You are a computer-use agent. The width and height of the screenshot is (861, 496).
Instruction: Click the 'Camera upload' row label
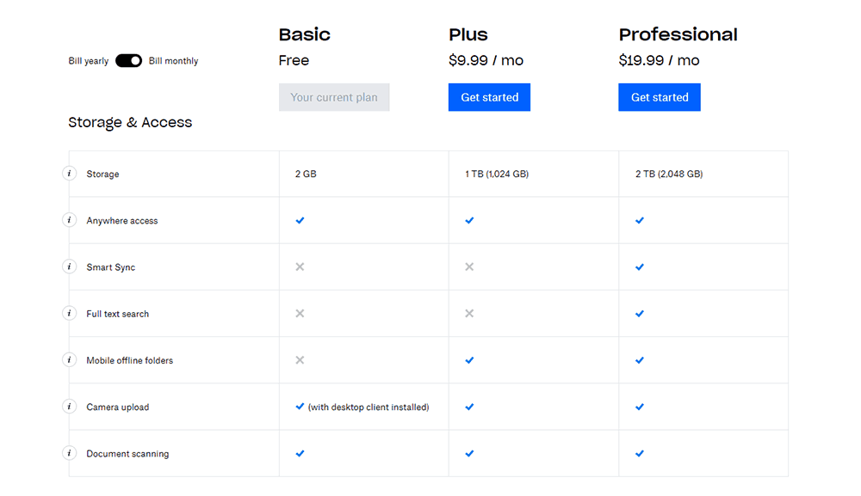(117, 407)
